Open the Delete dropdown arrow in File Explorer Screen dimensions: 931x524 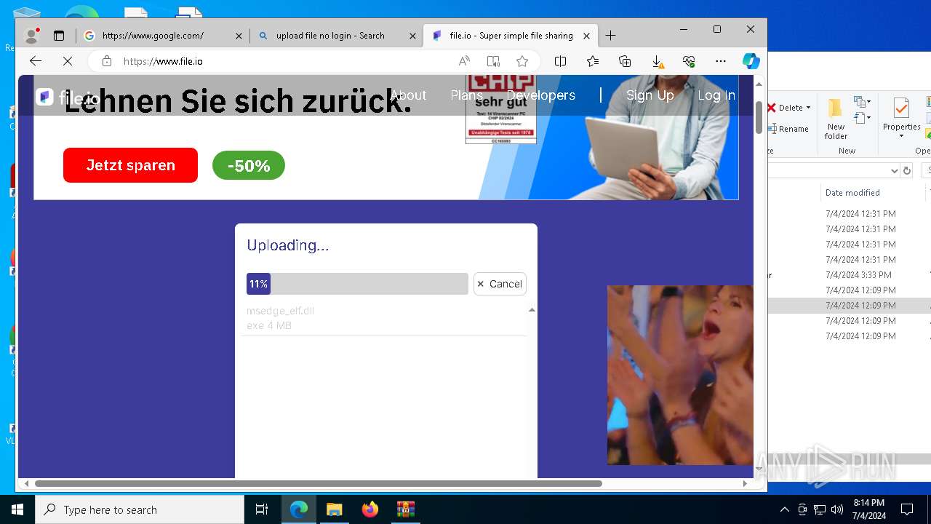(x=808, y=108)
